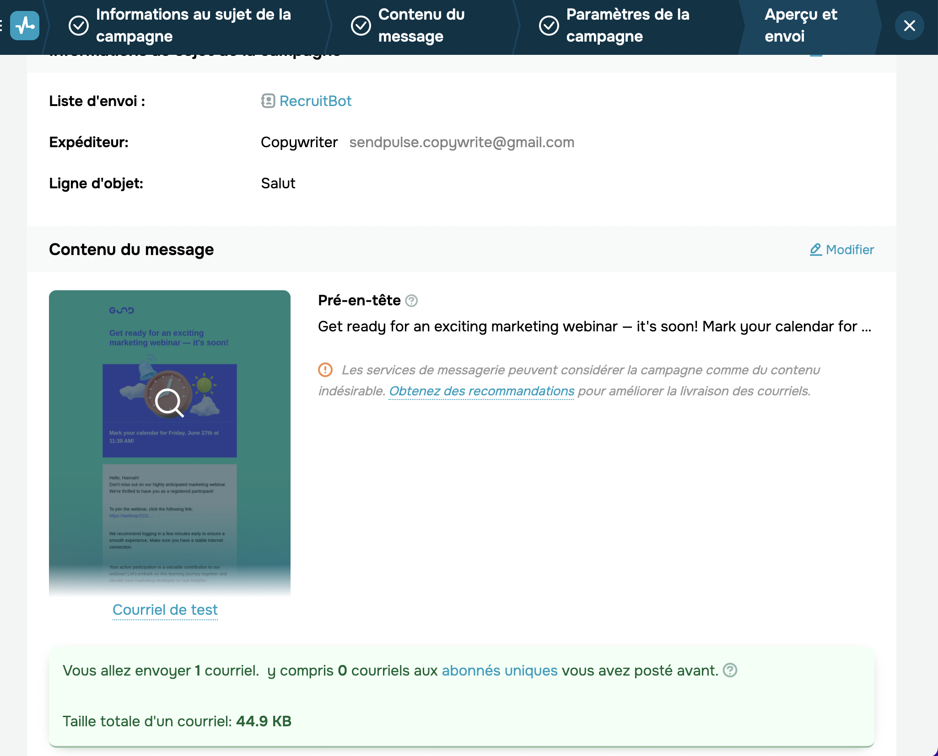Click the address book icon beside RecruitBot
The image size is (938, 756).
tap(268, 101)
